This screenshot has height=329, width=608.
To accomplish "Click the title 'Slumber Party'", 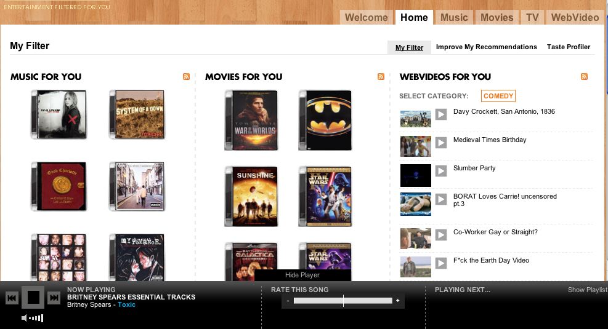I will coord(474,168).
